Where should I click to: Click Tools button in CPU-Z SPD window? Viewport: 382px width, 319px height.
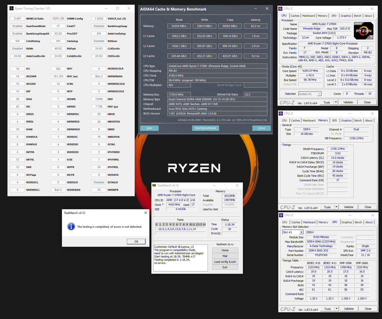tap(327, 309)
